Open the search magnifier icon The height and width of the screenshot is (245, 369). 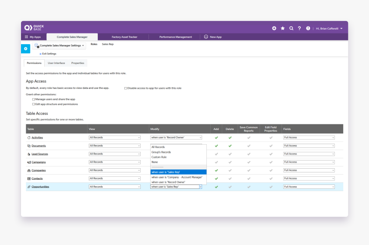[x=291, y=28]
